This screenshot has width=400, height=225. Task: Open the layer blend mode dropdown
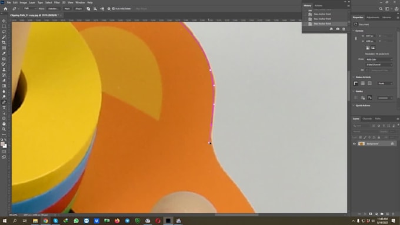click(x=365, y=132)
